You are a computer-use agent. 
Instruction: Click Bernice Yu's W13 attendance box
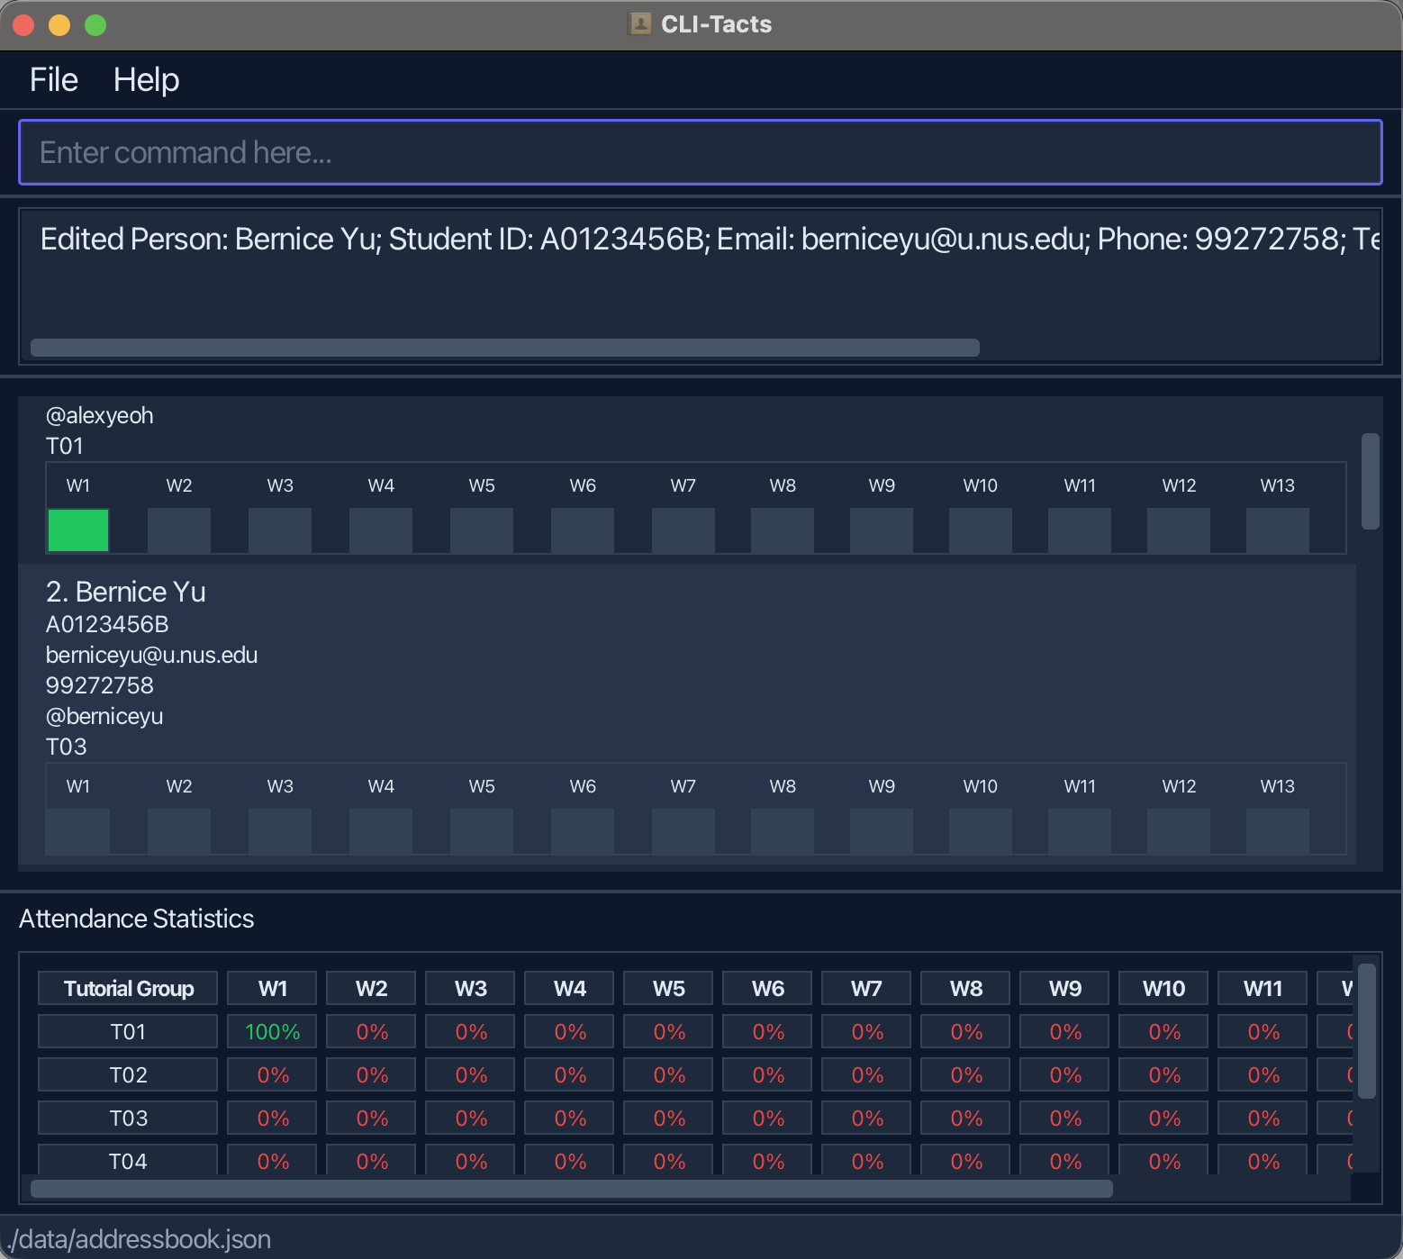coord(1277,831)
